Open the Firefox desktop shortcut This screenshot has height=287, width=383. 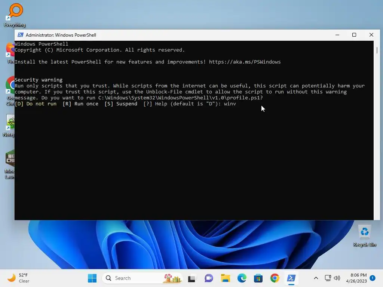(10, 53)
